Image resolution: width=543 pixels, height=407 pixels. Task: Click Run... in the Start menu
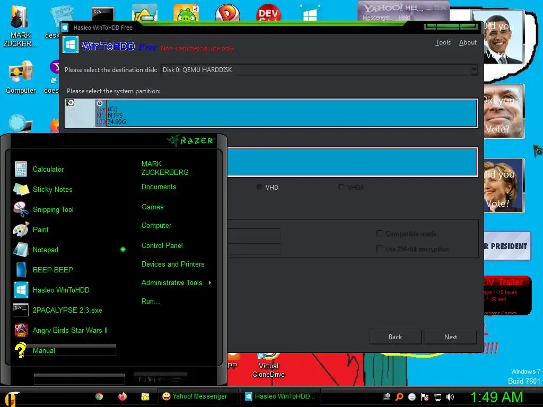tap(151, 301)
